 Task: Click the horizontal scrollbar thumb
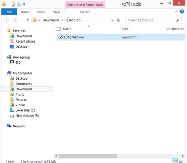(x=87, y=156)
